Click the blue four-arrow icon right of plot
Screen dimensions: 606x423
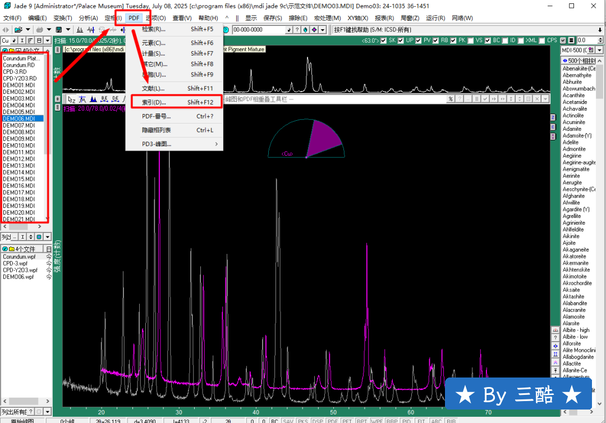tap(555, 346)
